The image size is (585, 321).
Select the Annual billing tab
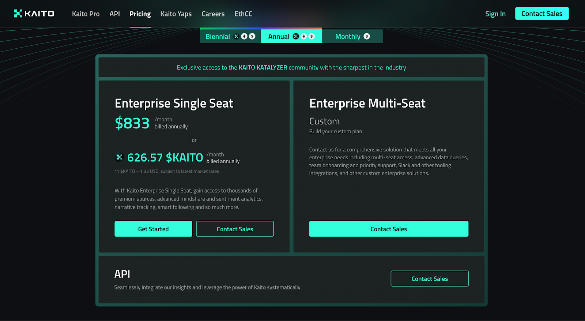point(291,36)
